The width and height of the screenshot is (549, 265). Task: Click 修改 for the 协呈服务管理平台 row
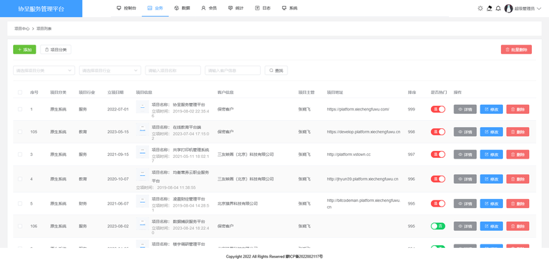[491, 109]
